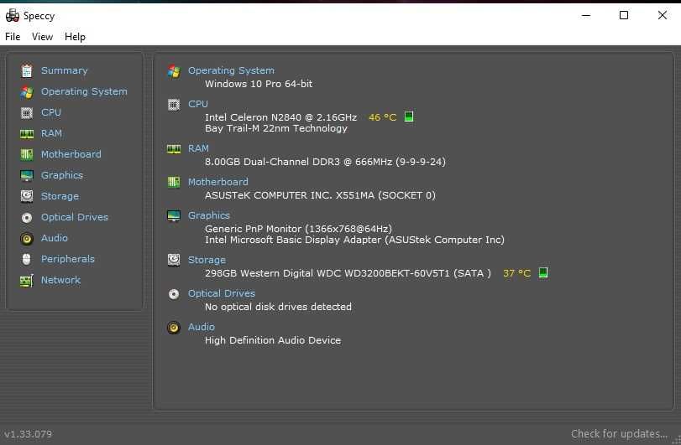
Task: Select Graphics in the sidebar
Action: [x=62, y=175]
